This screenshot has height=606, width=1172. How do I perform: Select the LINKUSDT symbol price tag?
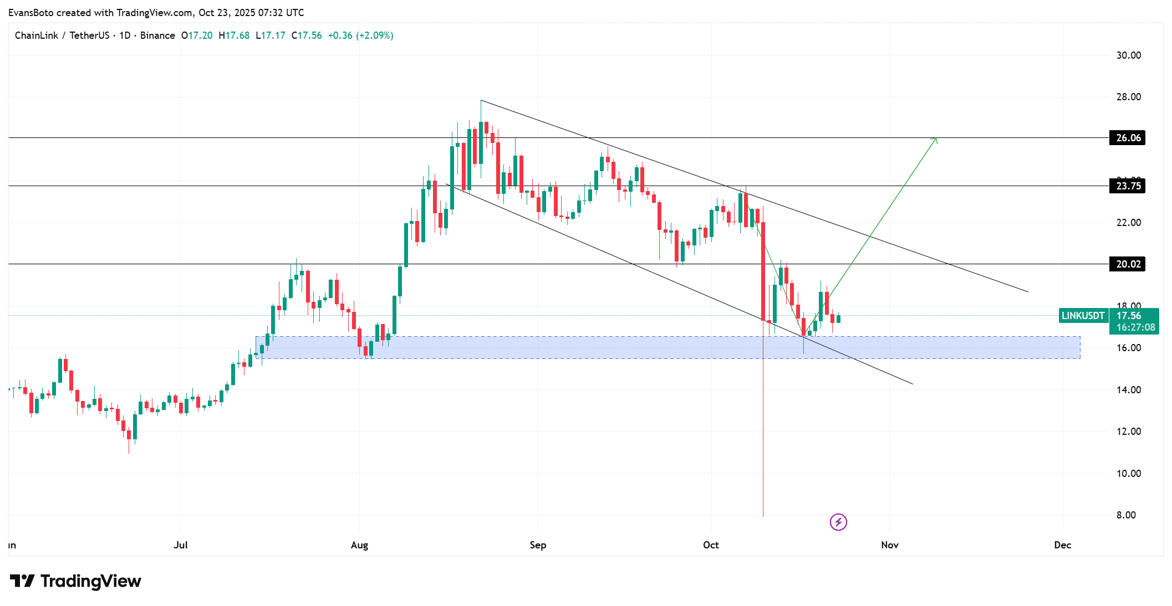coord(1083,316)
